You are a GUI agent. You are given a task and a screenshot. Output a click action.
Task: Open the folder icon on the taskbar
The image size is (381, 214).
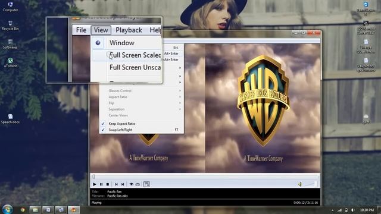pyautogui.click(x=35, y=210)
